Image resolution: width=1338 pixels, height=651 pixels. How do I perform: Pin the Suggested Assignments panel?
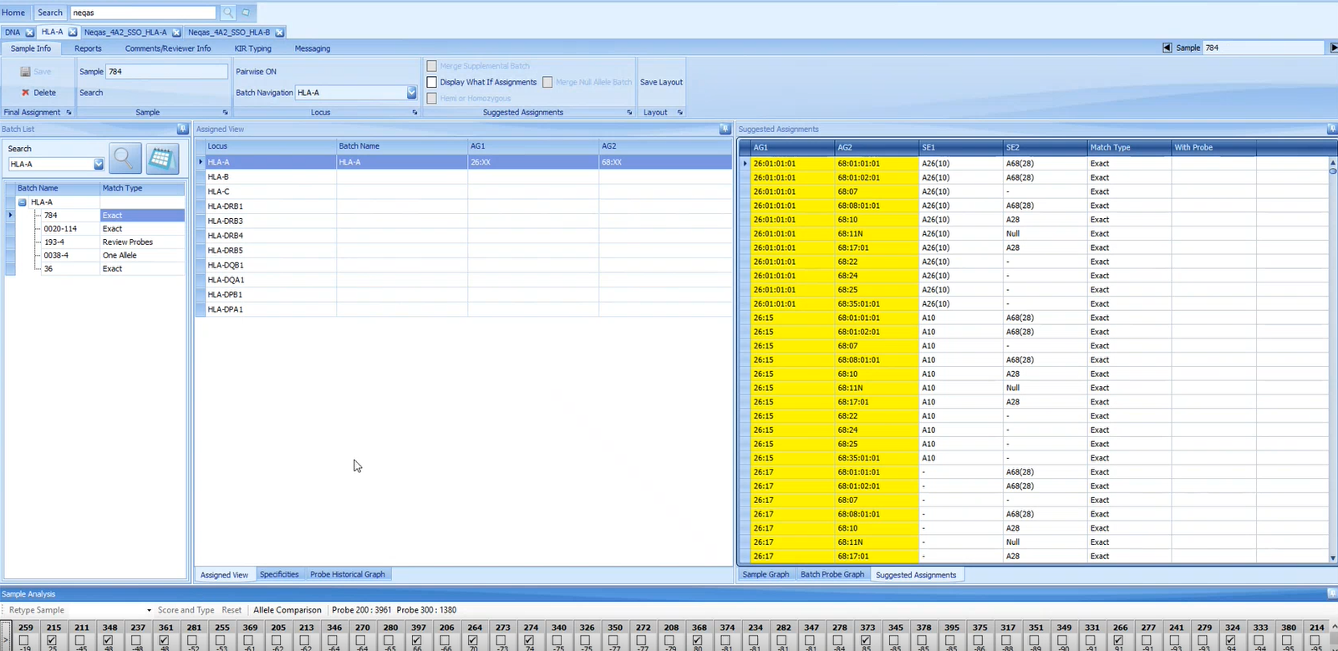coord(1332,129)
